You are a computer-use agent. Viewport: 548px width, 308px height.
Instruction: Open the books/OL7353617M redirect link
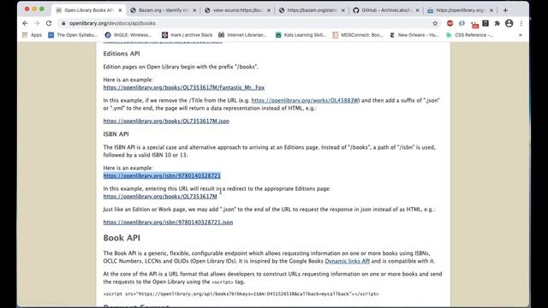(x=160, y=197)
